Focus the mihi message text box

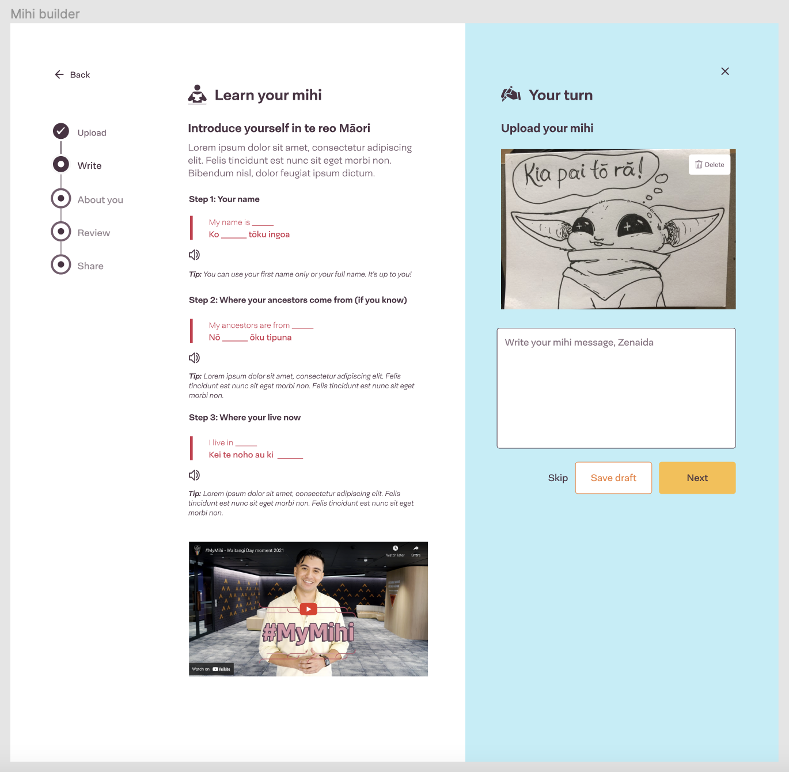click(x=616, y=388)
